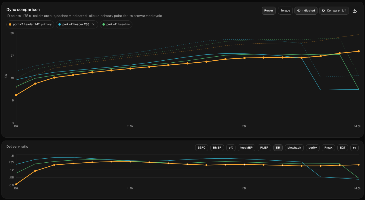Click the delivery ratio point at 14.5k
Image resolution: width=365 pixels, height=200 pixels.
click(x=358, y=165)
